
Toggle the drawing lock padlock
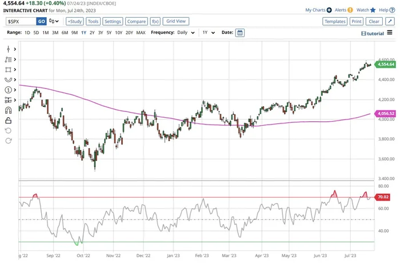(8, 121)
